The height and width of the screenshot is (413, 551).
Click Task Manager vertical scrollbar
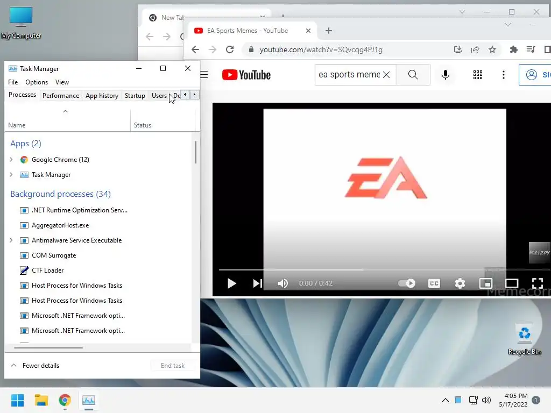click(196, 152)
